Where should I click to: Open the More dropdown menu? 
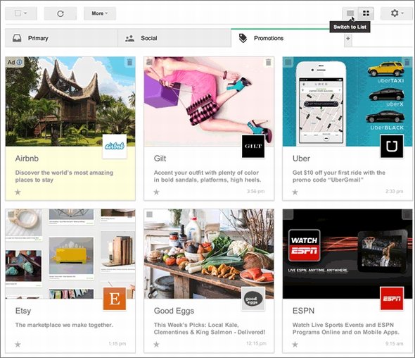[x=100, y=13]
